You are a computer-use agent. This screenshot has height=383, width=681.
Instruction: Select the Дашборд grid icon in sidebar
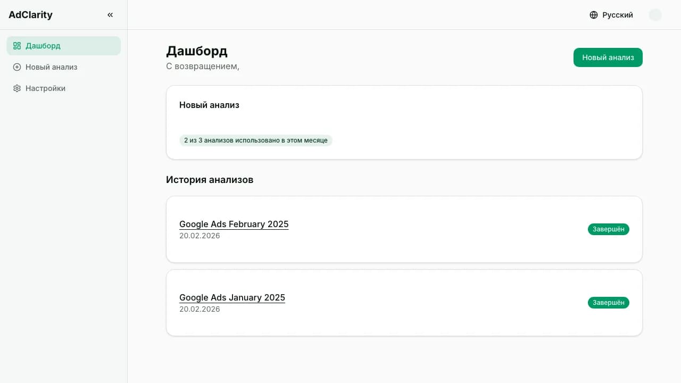(x=17, y=46)
